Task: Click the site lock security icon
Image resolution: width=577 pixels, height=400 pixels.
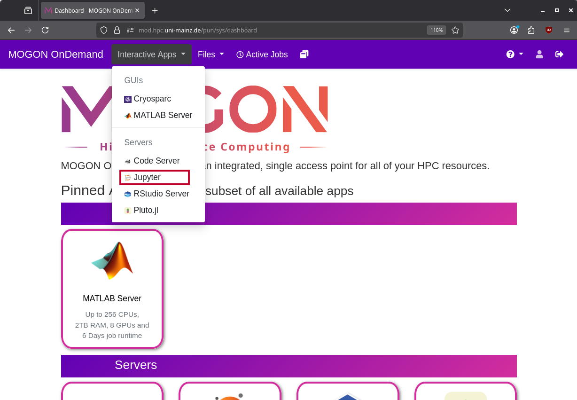Action: tap(117, 30)
